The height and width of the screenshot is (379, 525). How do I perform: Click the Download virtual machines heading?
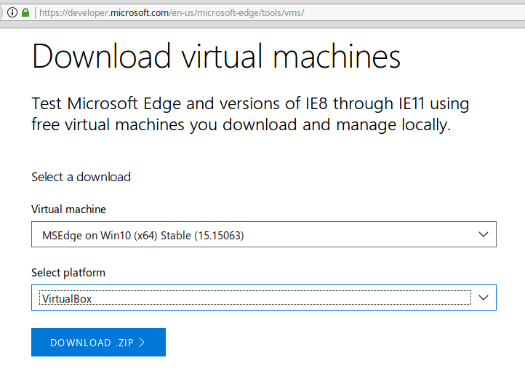point(216,56)
